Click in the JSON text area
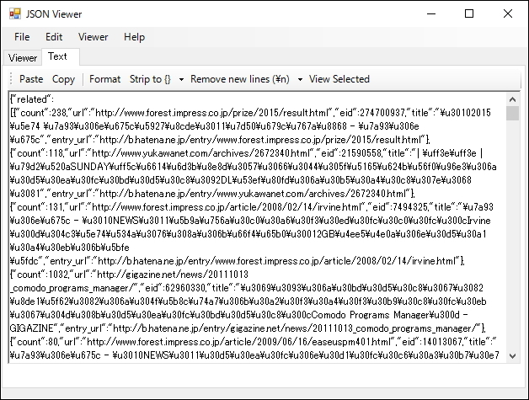The height and width of the screenshot is (400, 529). pos(258,227)
